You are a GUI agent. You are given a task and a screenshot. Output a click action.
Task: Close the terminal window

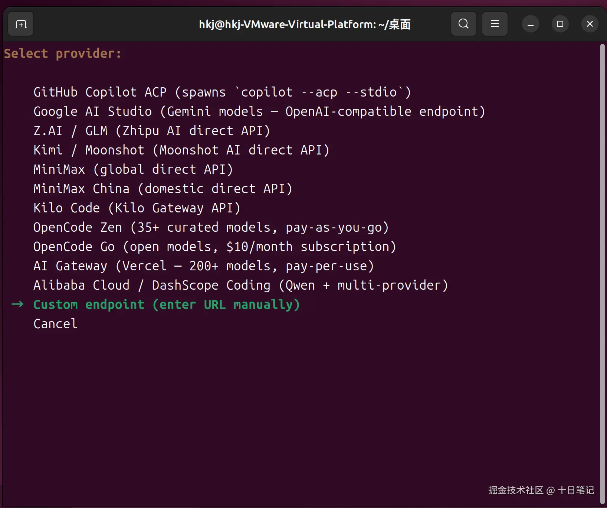click(590, 24)
